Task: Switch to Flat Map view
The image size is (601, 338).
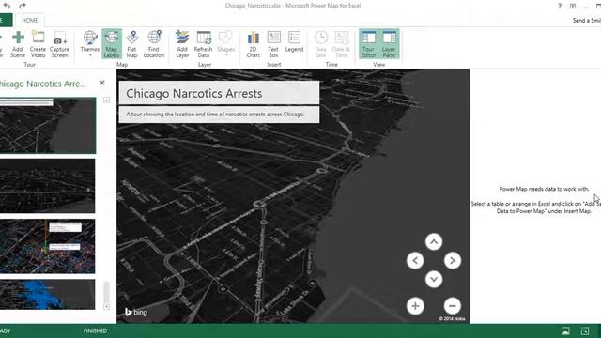Action: [x=131, y=44]
